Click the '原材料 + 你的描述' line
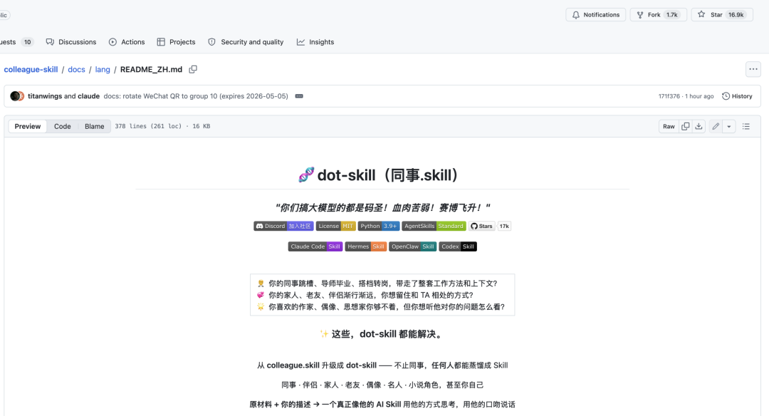The height and width of the screenshot is (416, 769). click(x=382, y=405)
